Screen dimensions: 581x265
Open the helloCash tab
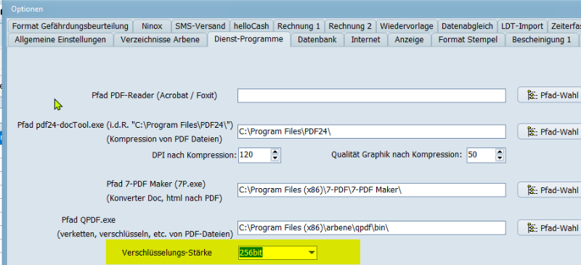click(x=251, y=26)
